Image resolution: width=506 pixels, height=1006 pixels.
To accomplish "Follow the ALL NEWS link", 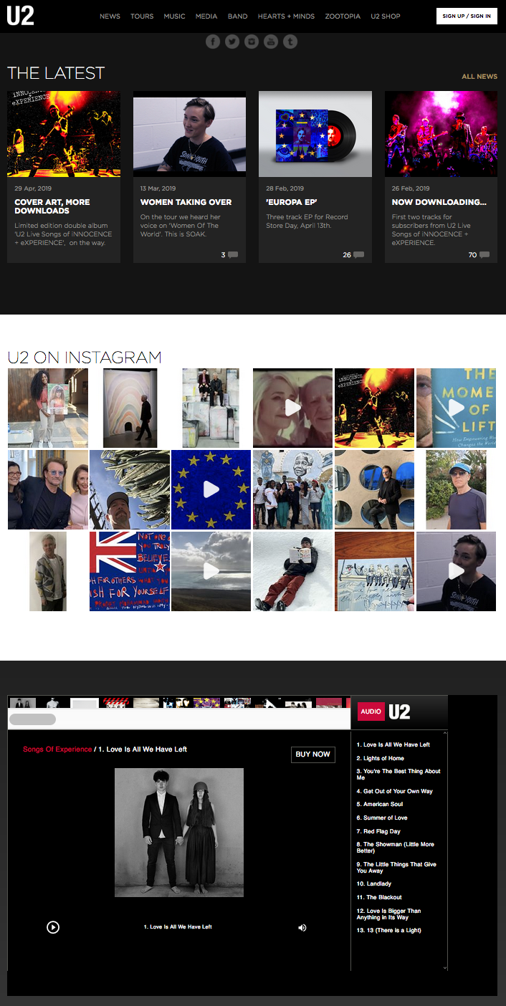I will (x=479, y=77).
